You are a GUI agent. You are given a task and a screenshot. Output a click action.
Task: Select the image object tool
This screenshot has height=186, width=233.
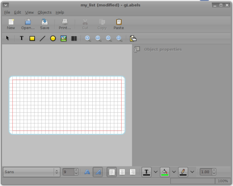63,38
